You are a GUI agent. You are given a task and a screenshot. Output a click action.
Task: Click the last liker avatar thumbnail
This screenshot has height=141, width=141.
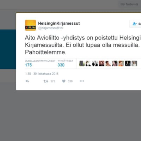pos(134,63)
